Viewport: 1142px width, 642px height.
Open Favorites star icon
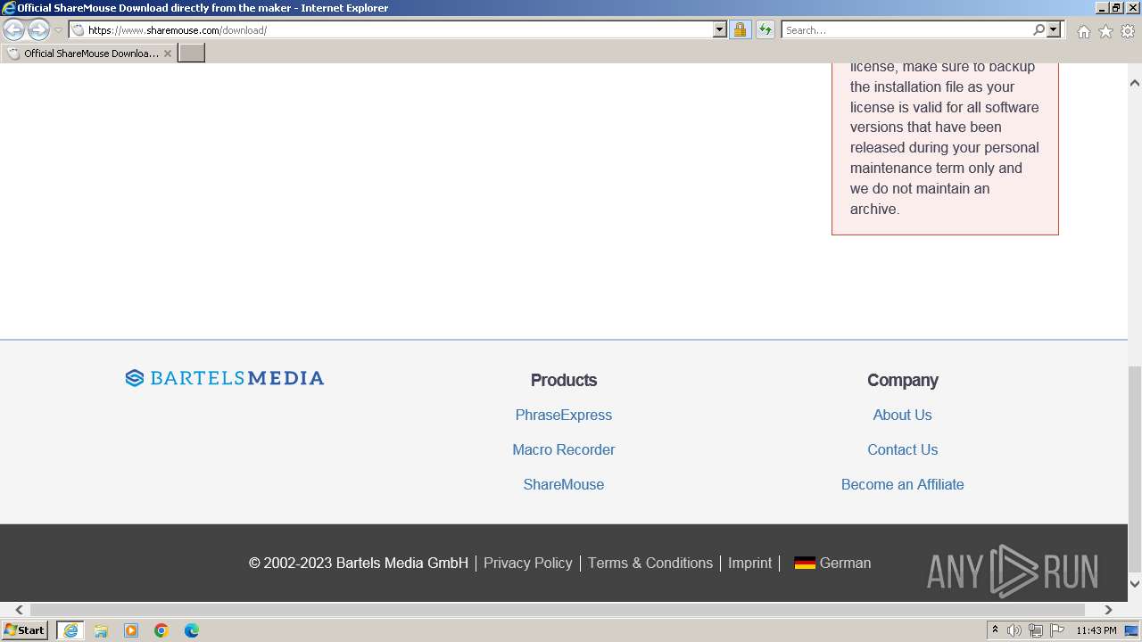click(x=1105, y=31)
